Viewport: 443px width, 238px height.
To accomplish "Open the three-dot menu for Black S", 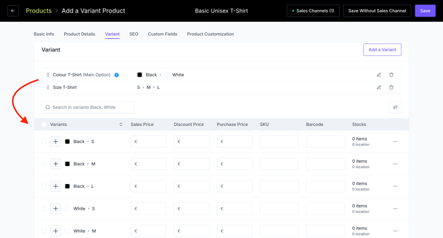I will point(395,141).
